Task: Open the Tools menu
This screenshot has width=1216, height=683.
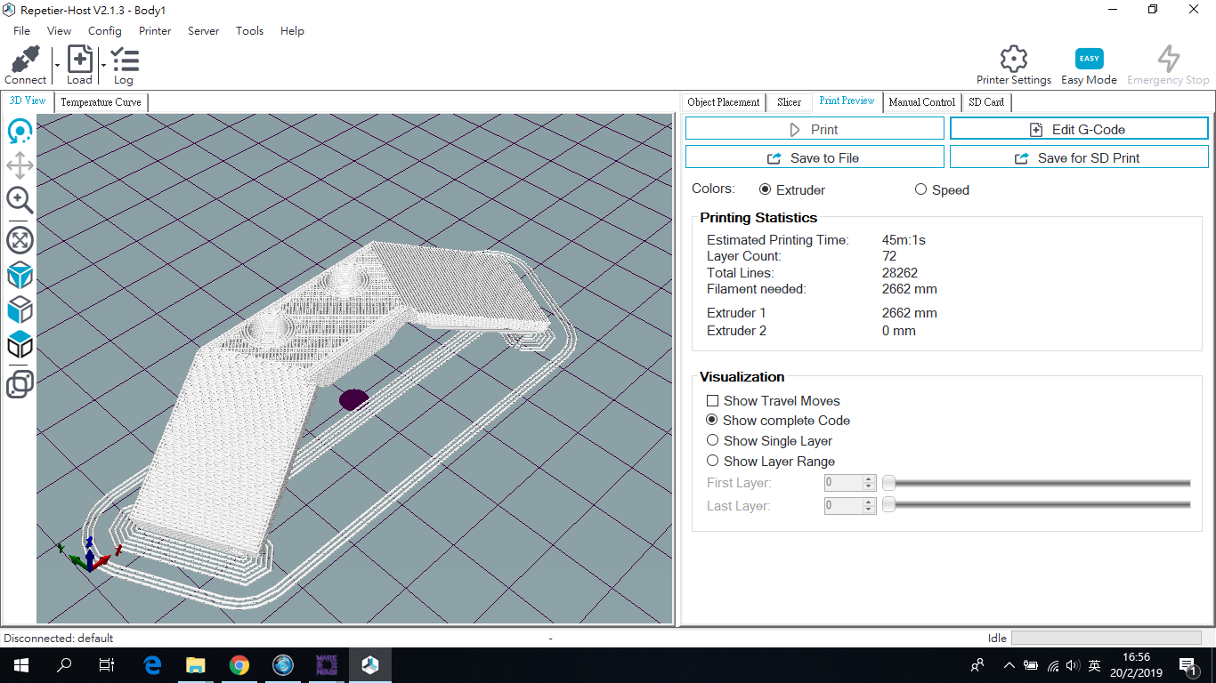Action: coord(250,30)
